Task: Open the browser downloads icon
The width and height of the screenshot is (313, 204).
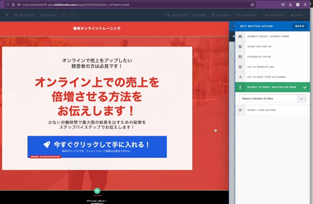Action: 291,5
